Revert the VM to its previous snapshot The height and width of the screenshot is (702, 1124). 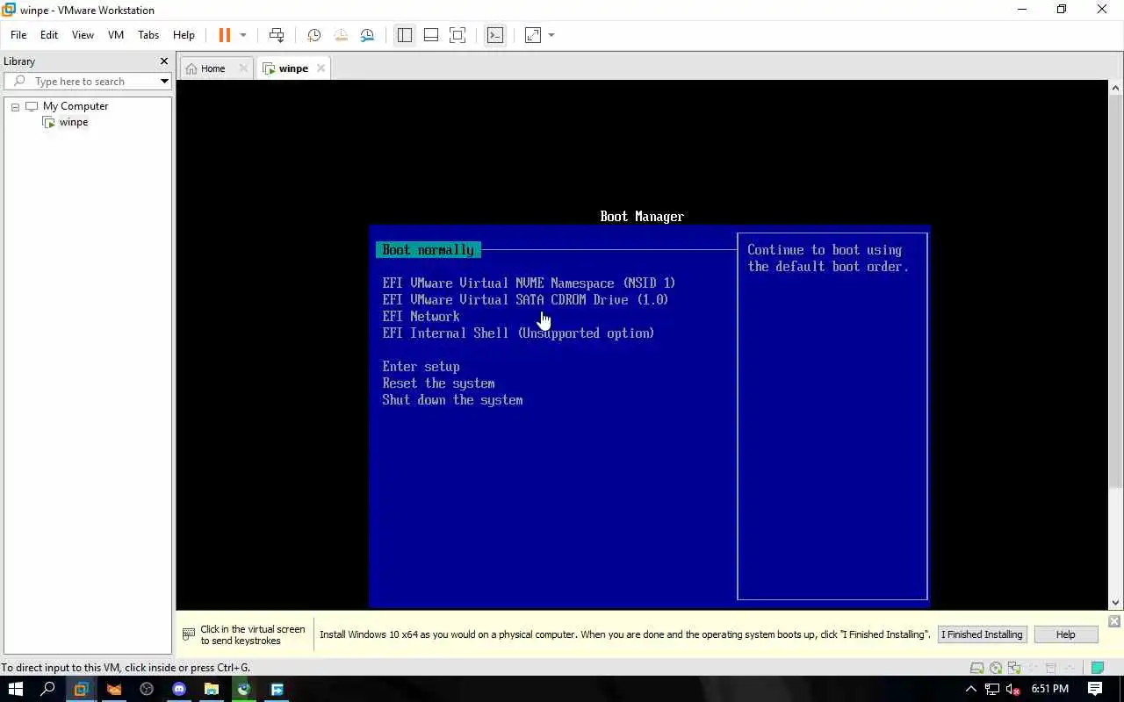[341, 35]
